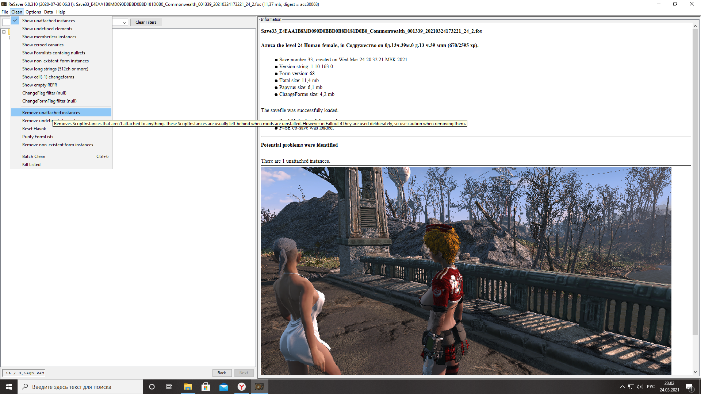Screen dimensions: 701x394
Task: Open the Mail app icon
Action: point(223,387)
